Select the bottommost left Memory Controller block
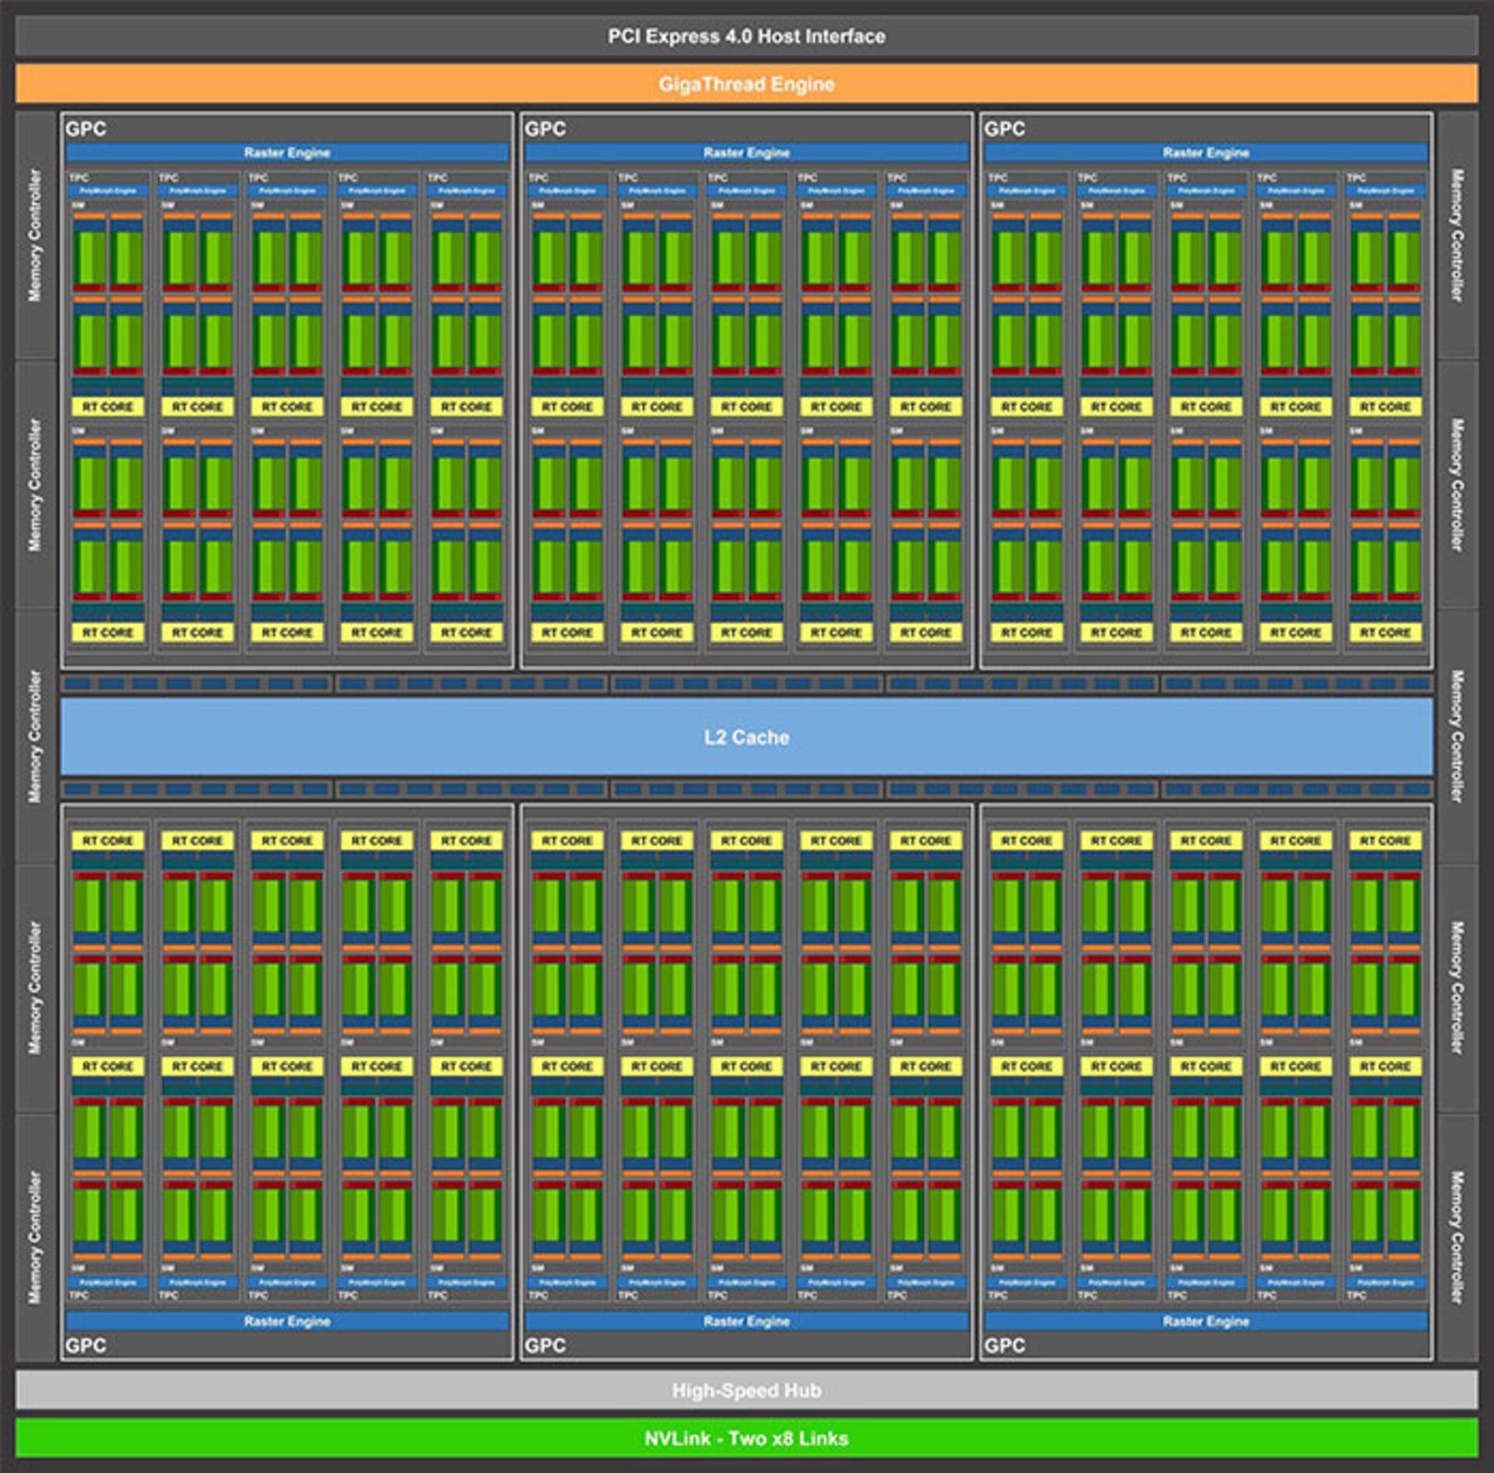The image size is (1494, 1473). (x=36, y=1237)
